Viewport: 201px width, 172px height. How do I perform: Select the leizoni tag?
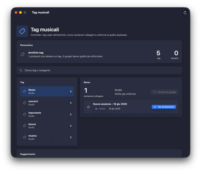click(x=47, y=126)
